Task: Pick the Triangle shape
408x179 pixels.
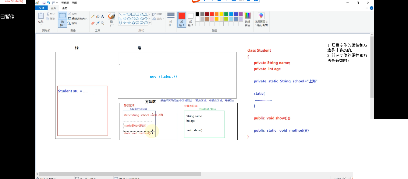Action: pyautogui.click(x=146, y=14)
